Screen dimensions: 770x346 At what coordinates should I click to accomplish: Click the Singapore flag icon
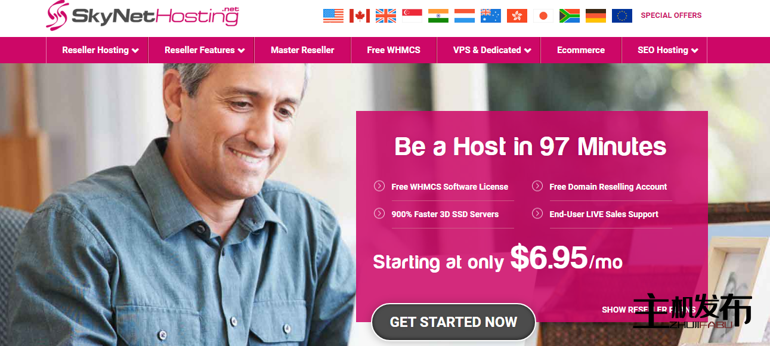click(x=412, y=16)
